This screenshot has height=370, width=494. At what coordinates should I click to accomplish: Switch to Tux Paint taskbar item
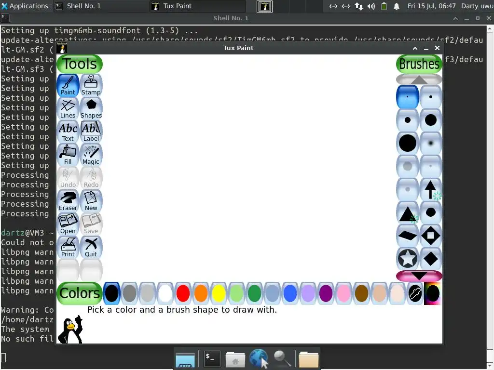197,6
